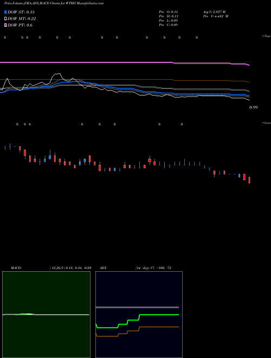Open the dark blue ADX indicator chart
This screenshot has height=358, width=271.
click(x=139, y=315)
